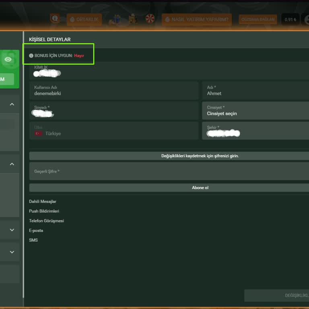Click the info icon in top bar
This screenshot has width=309, height=309.
[x=55, y=19]
